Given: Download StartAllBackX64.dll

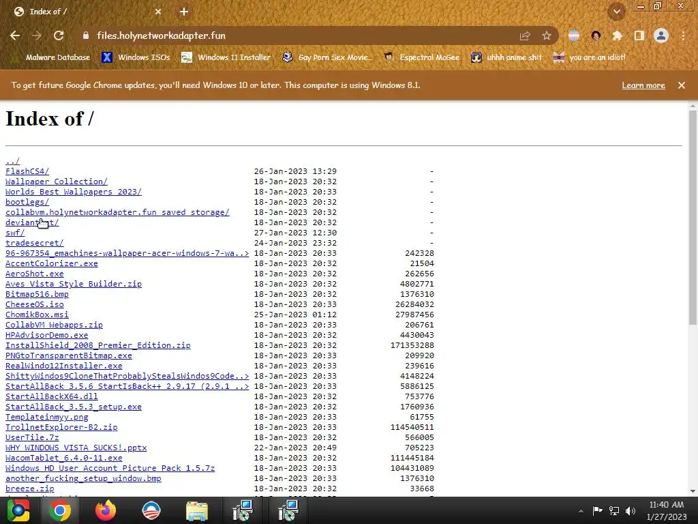Looking at the screenshot, I should (52, 396).
